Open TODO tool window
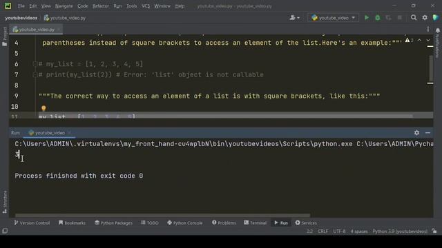This screenshot has height=248, width=442. click(150, 223)
